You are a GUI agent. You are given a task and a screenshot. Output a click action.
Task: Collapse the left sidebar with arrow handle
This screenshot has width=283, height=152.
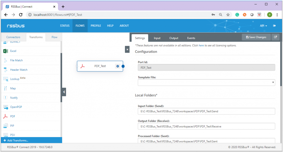64,92
